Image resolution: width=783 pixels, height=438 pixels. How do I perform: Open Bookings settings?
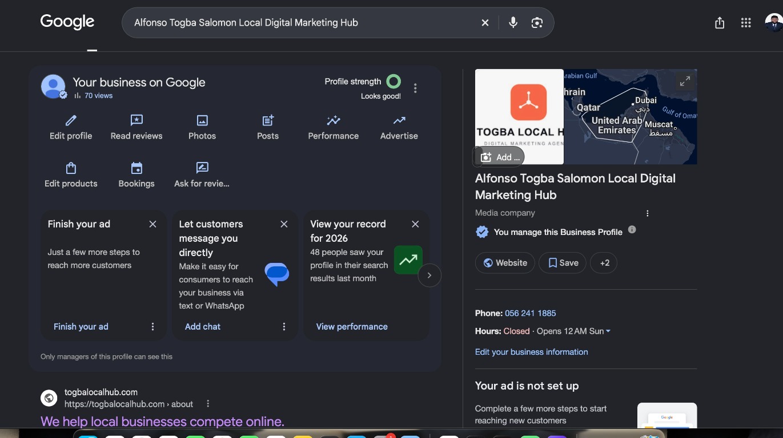tap(136, 176)
